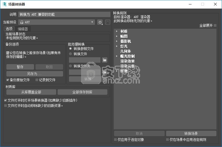222x147 pixels.
Task: Click the 转换场景 button
Action: click(x=191, y=133)
